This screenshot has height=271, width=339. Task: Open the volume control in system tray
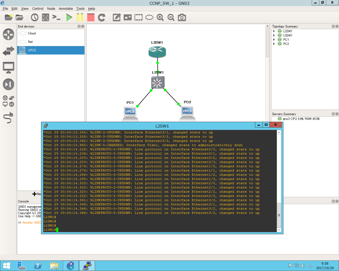(303, 266)
